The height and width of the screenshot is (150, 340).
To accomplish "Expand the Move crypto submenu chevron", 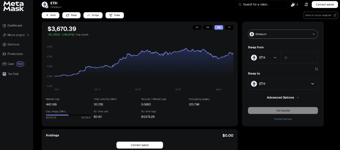I will point(28,35).
